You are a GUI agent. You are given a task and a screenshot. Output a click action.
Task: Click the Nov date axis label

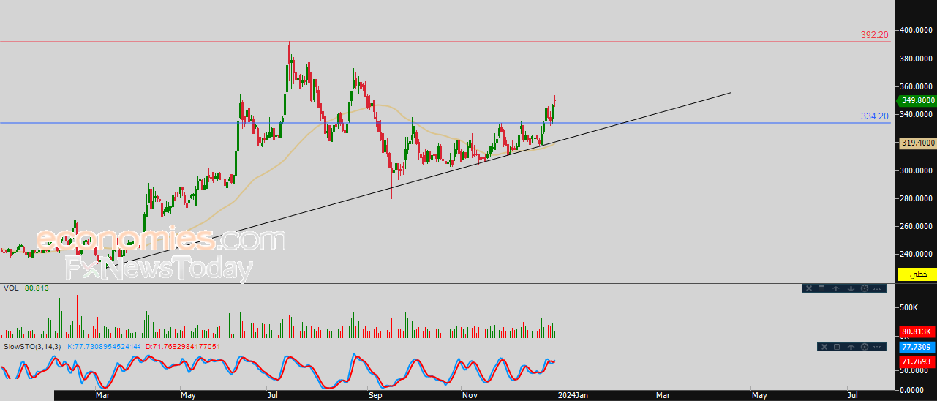coord(470,395)
